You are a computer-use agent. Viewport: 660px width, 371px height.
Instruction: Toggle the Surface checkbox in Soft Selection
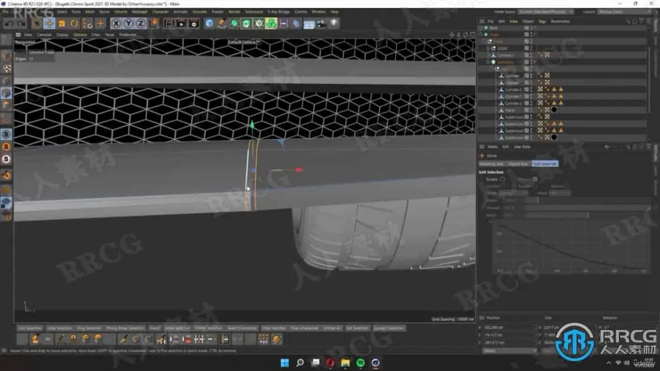(503, 186)
